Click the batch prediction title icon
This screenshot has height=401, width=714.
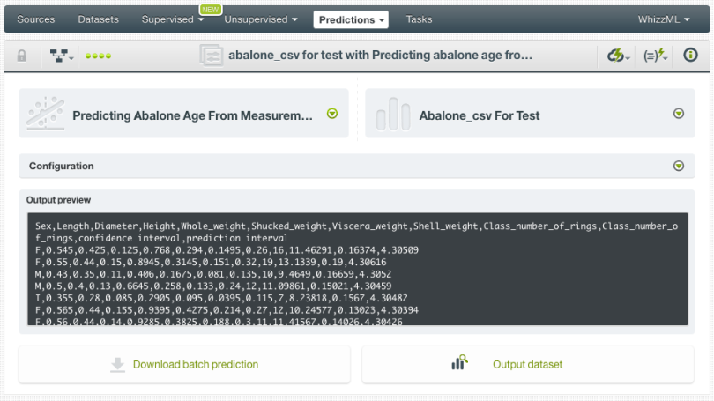[x=212, y=56]
